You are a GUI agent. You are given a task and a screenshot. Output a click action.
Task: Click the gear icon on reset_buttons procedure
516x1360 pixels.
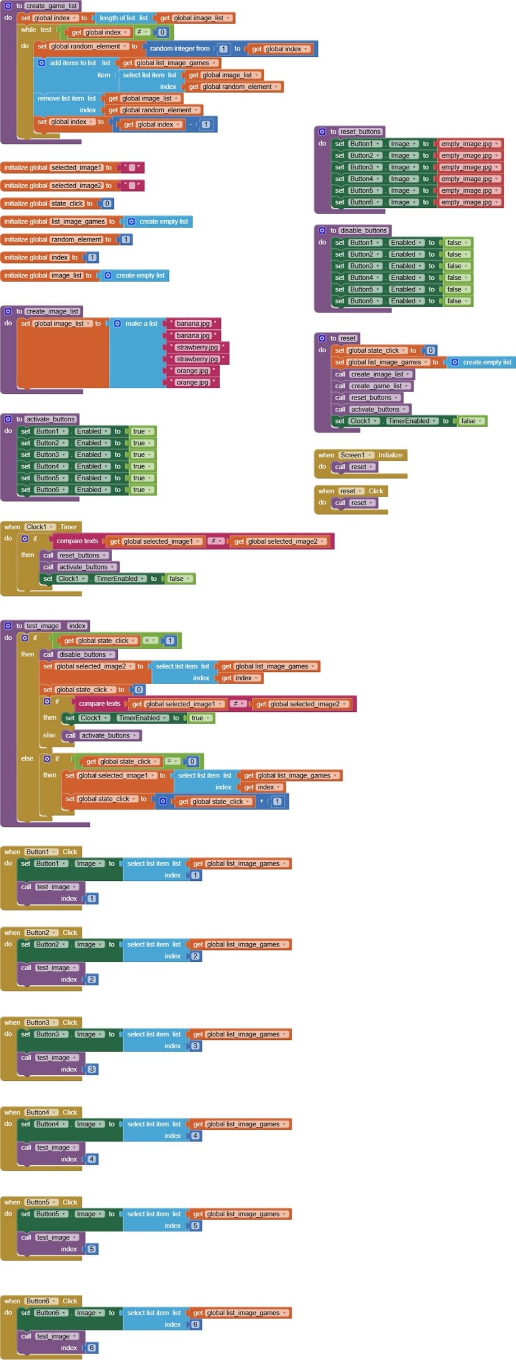click(322, 131)
